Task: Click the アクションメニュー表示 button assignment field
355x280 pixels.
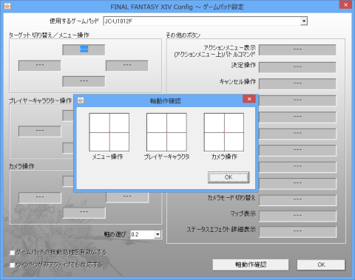Action: point(297,50)
